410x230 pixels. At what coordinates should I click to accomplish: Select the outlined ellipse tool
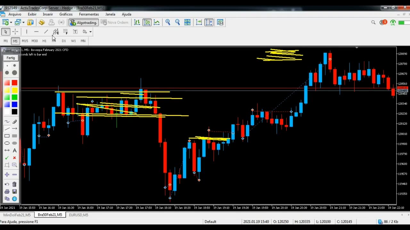tap(7, 143)
